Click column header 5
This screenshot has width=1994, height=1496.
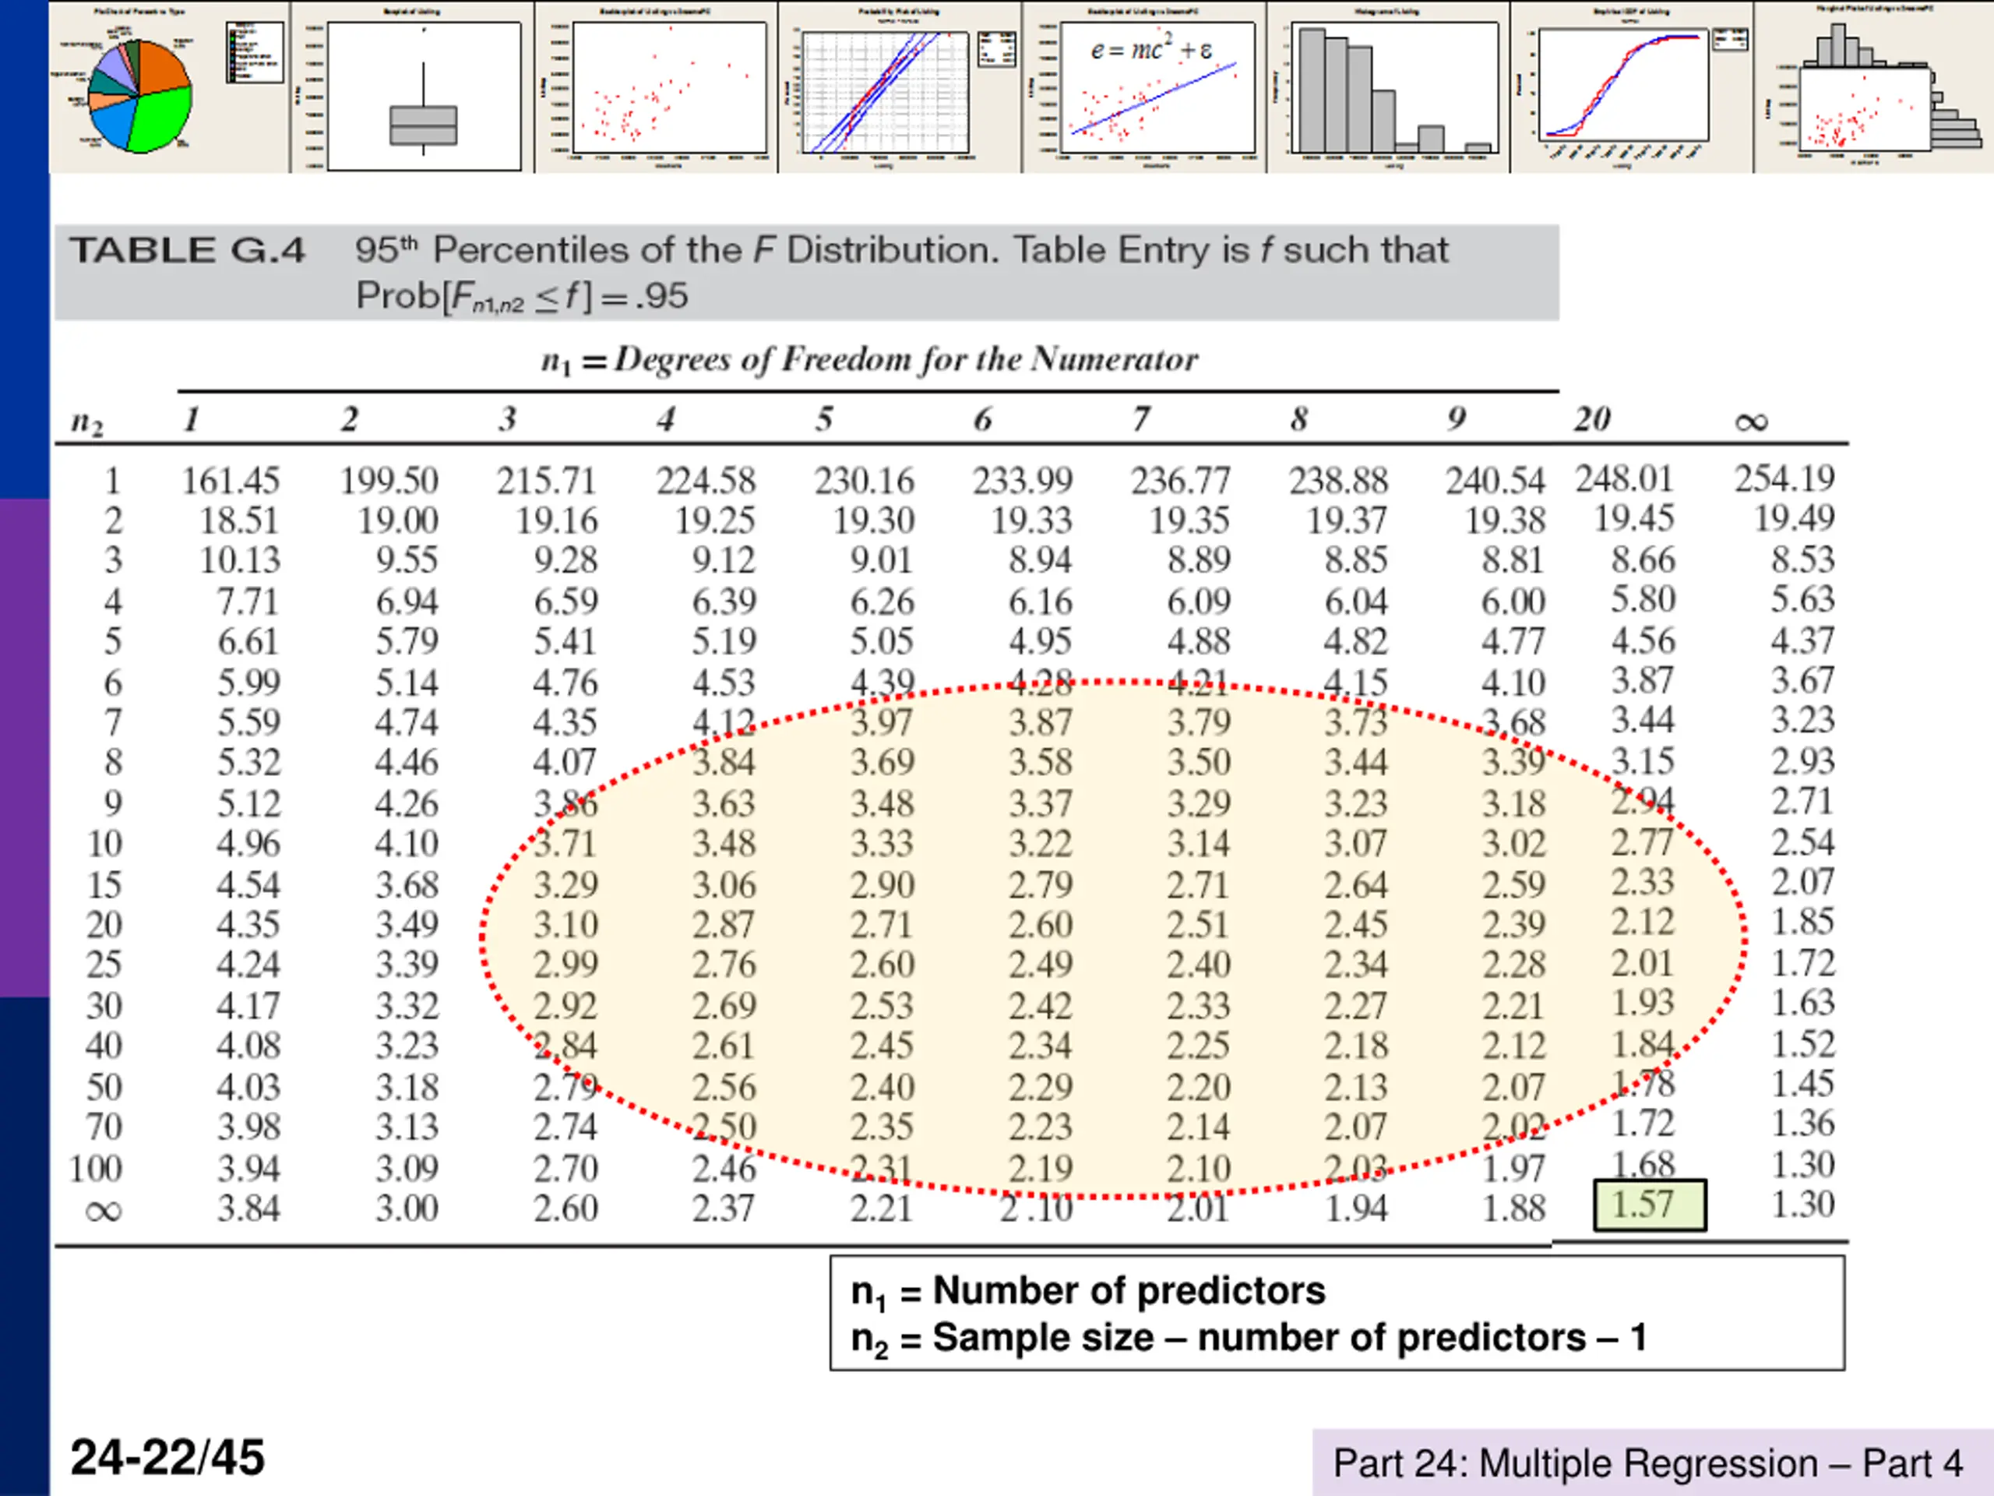824,419
